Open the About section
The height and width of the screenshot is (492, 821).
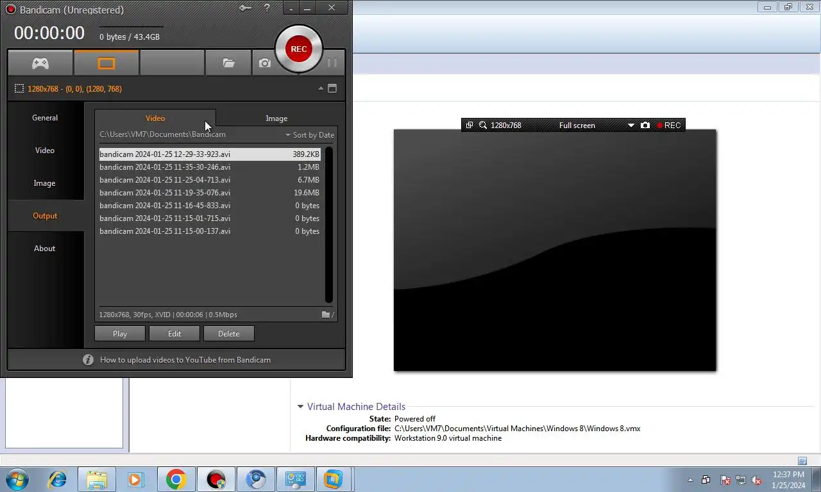(45, 249)
